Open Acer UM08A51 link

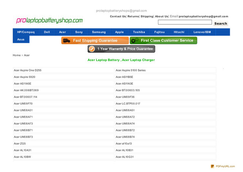point(125,110)
